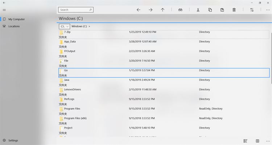Select the Program Files folder

pos(164,111)
